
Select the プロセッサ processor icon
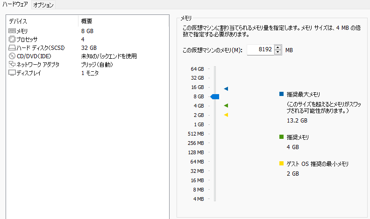12,39
